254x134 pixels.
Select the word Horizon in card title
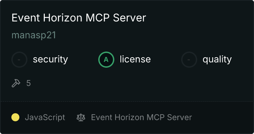click(63, 18)
